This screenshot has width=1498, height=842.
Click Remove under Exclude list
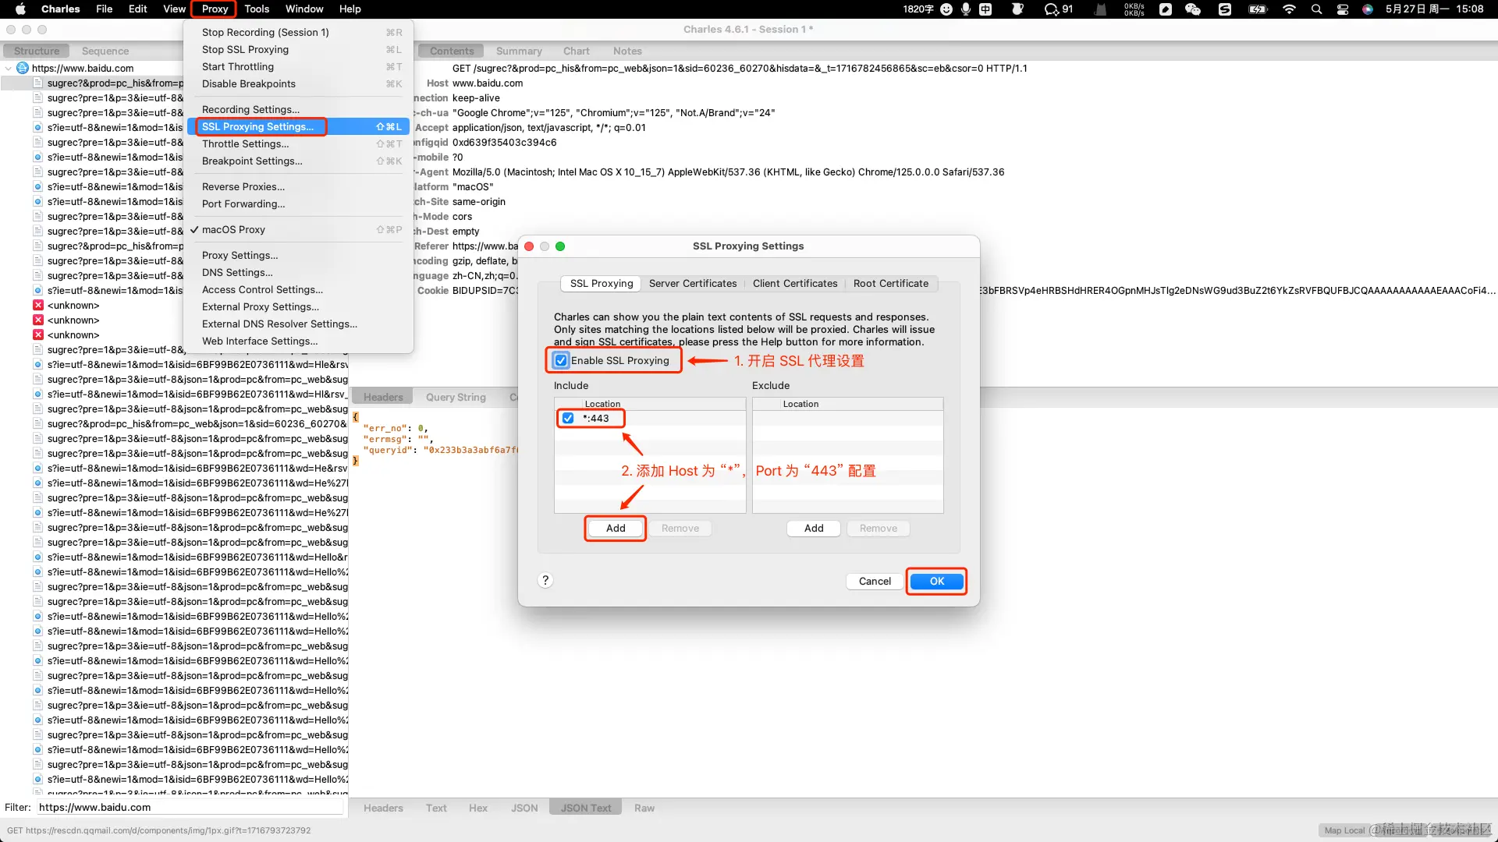(879, 529)
